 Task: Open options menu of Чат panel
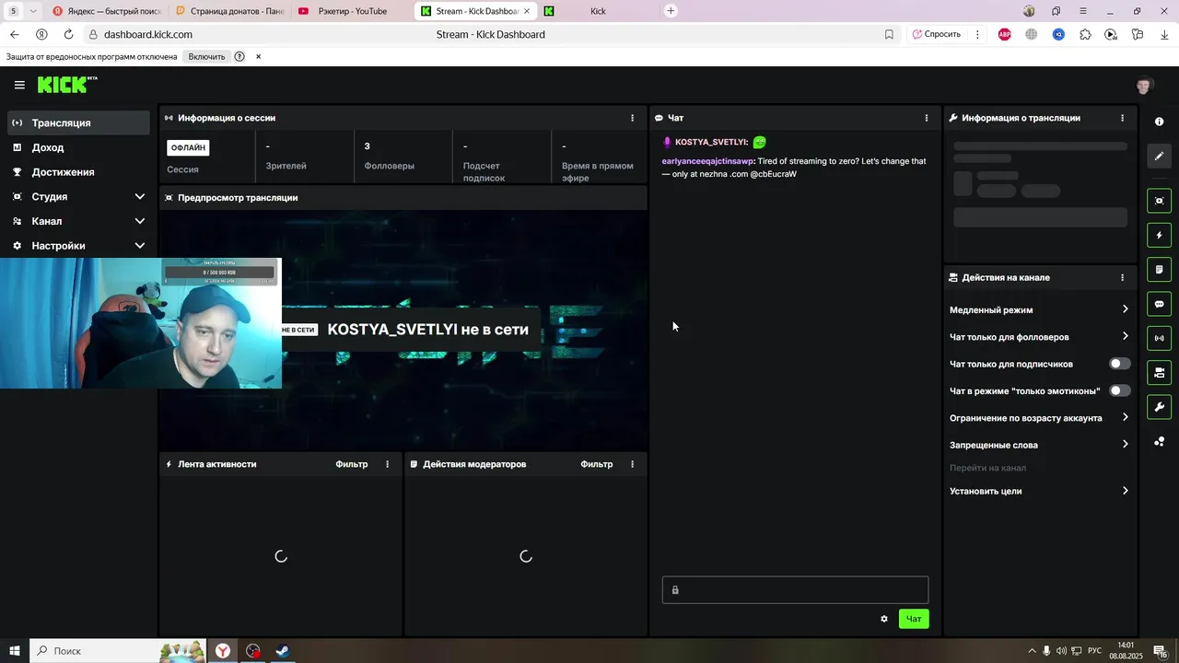pyautogui.click(x=927, y=118)
